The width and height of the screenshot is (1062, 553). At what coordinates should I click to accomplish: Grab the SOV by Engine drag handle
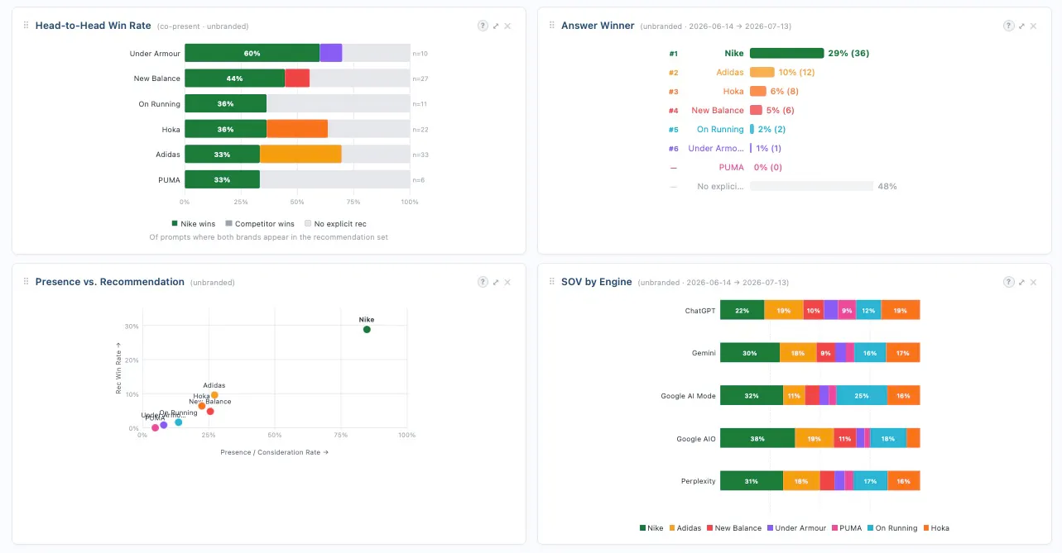point(553,282)
